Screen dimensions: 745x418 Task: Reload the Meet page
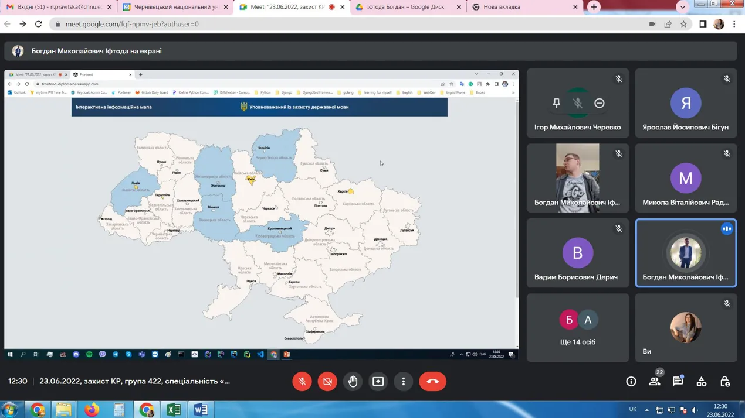pyautogui.click(x=39, y=24)
